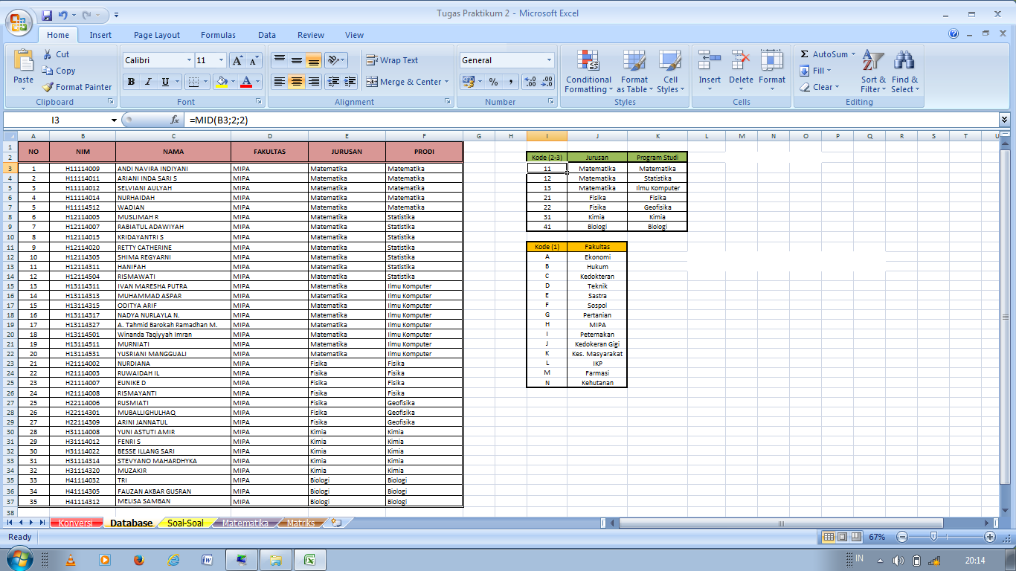Click the Insert Cells icon
Screen dimensions: 1016x571
(x=709, y=67)
